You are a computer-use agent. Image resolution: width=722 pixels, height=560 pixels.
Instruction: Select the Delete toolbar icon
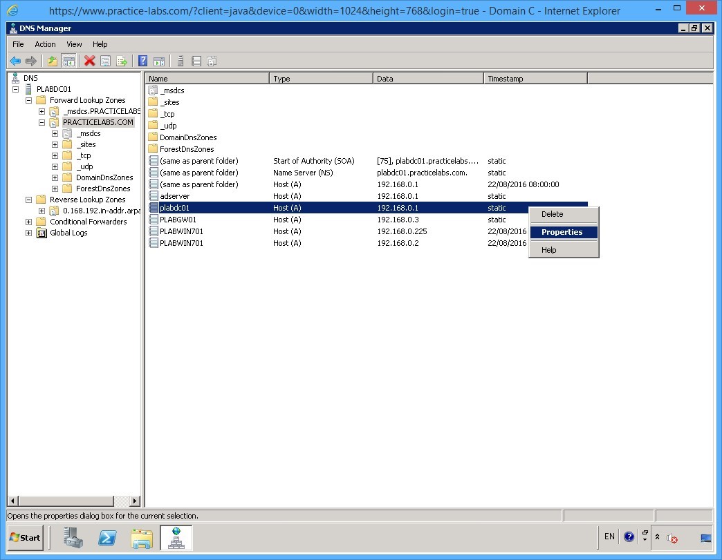(x=89, y=61)
